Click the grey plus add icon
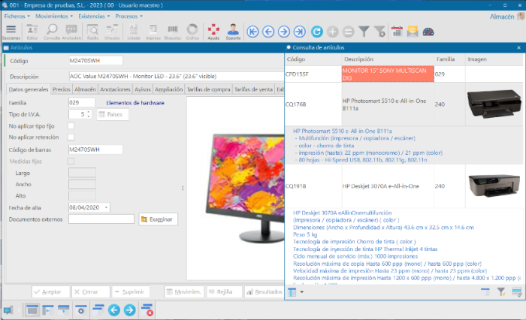The height and width of the screenshot is (320, 526). click(x=332, y=32)
